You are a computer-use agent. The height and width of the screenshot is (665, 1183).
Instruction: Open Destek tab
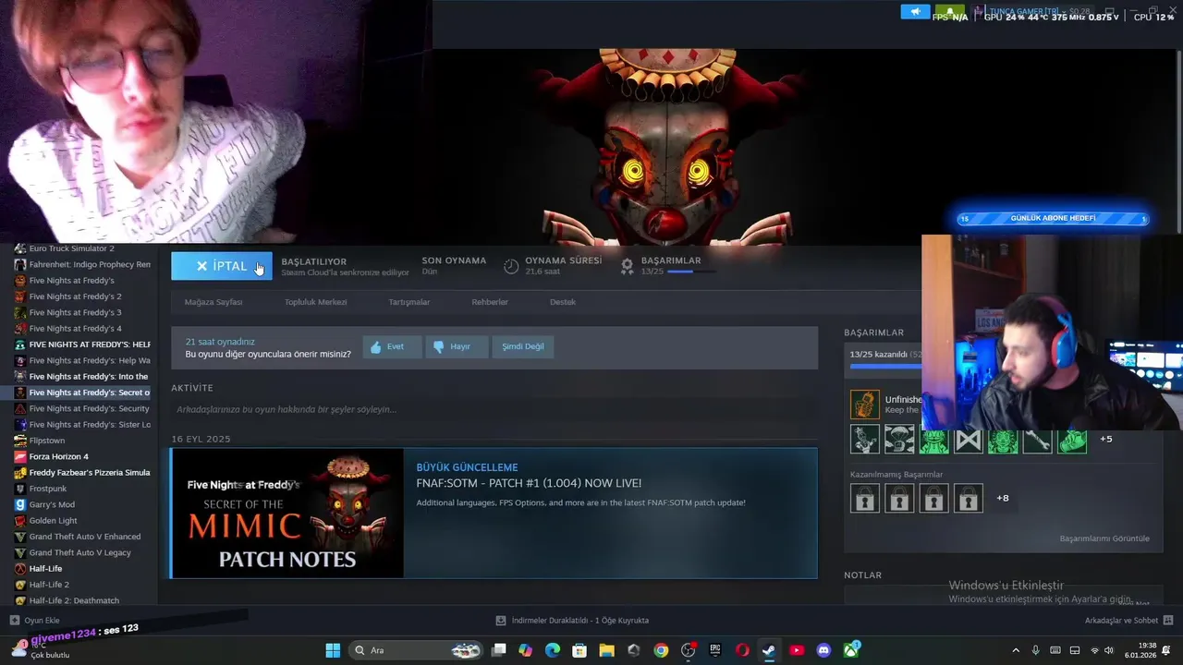563,302
